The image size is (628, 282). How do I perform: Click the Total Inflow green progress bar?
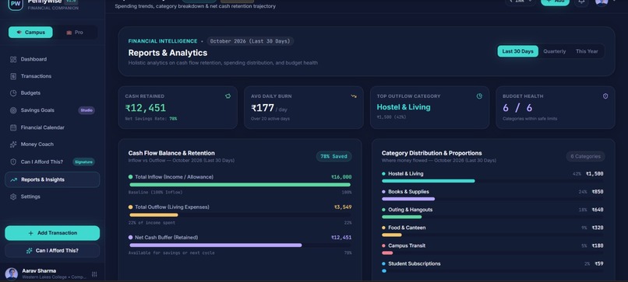tap(240, 185)
